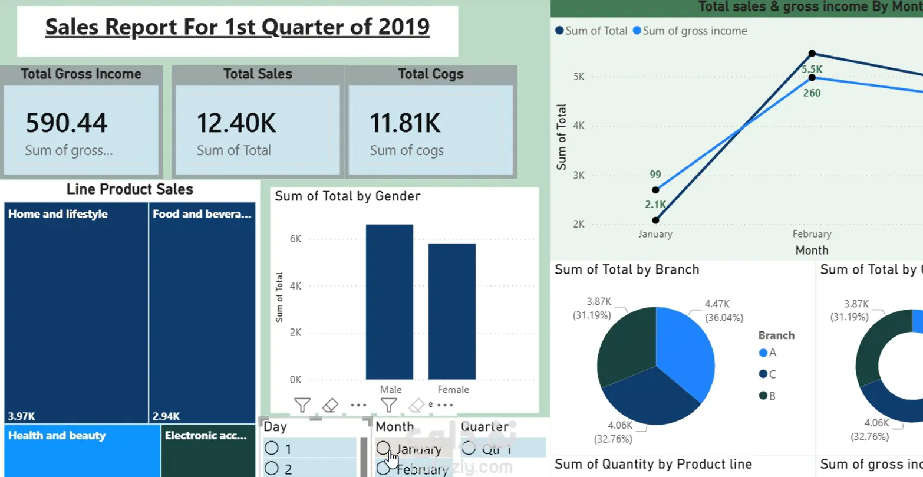Click the January Sum of Total data point
This screenshot has width=923, height=477.
coord(655,220)
